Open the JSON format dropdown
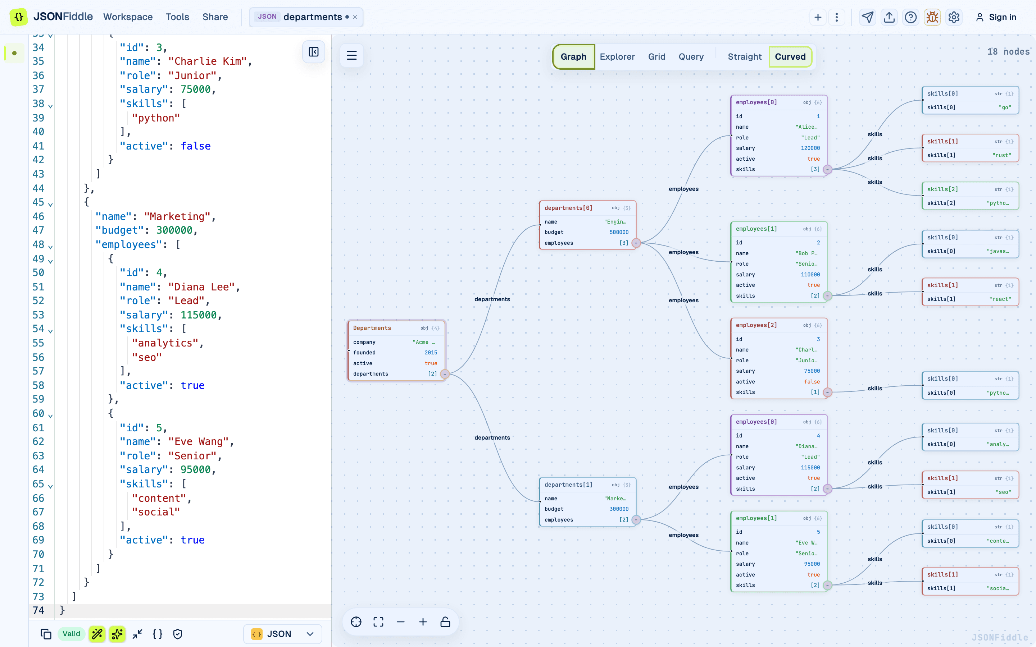The width and height of the screenshot is (1036, 647). coord(282,634)
